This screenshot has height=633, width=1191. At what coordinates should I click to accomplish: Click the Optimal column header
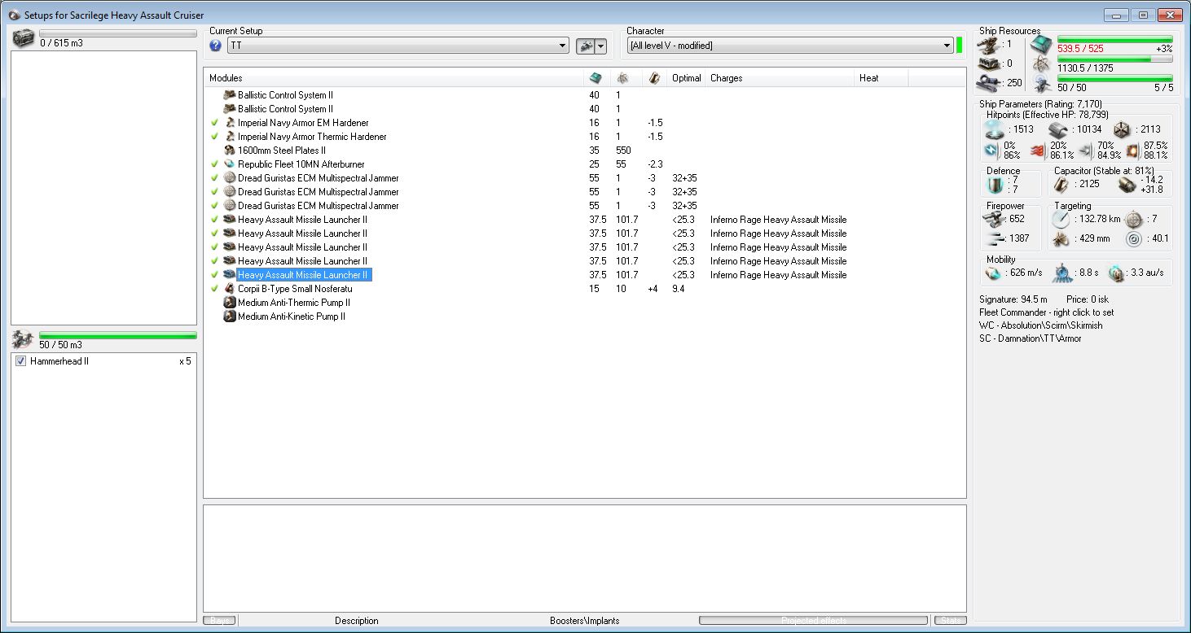[x=687, y=78]
